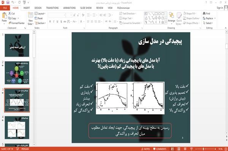
Task: Switch to Reading view
Action: [185, 149]
